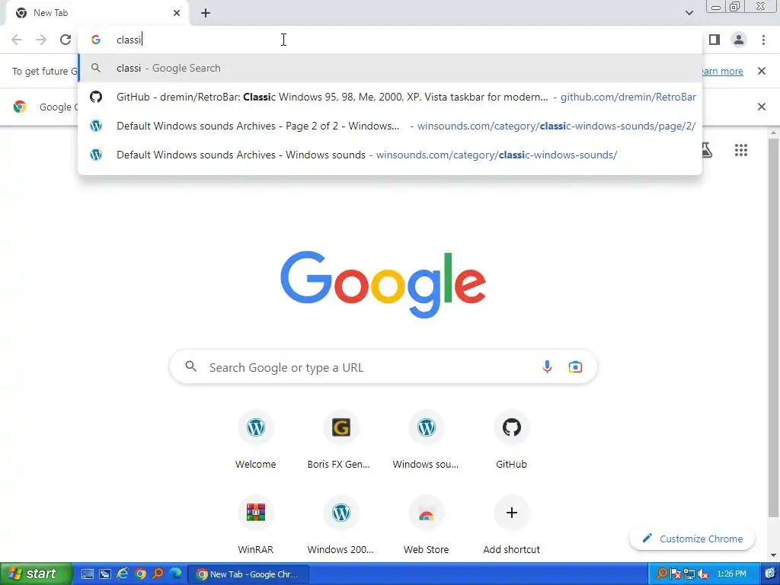
Task: Click the magnifier search tray icon
Action: (662, 574)
